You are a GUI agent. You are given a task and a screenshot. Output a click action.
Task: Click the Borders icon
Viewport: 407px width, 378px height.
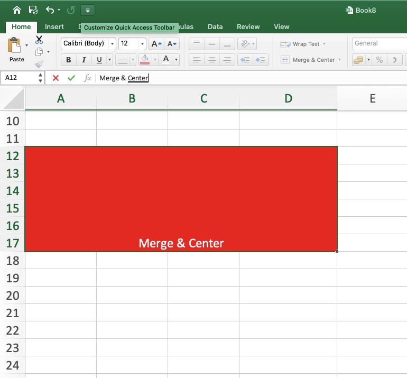(123, 60)
